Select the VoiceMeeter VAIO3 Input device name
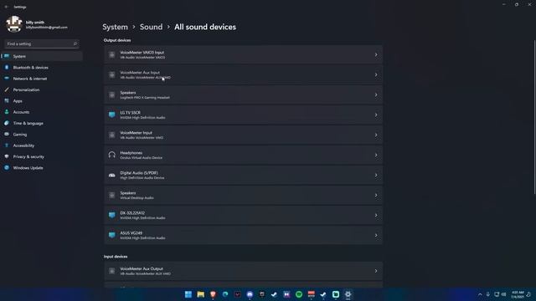The height and width of the screenshot is (301, 536). pyautogui.click(x=142, y=53)
